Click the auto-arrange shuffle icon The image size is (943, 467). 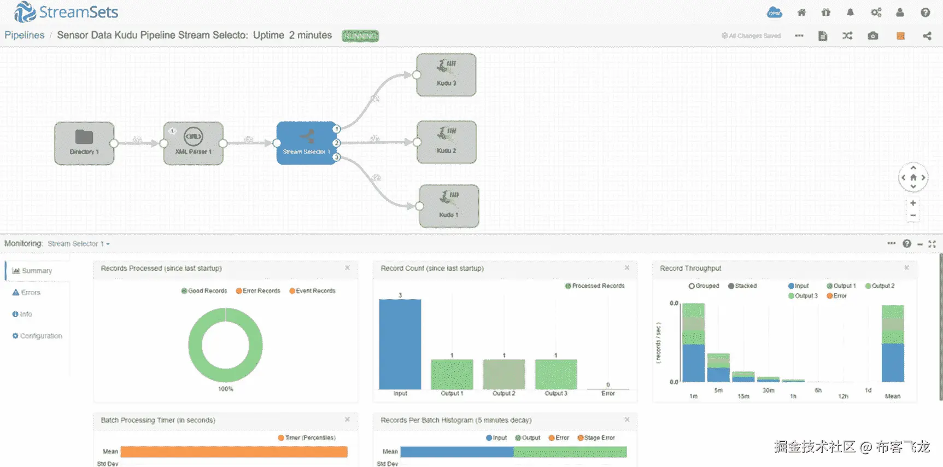[847, 36]
